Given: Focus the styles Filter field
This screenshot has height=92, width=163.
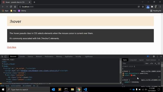Looking at the screenshot, I should pos(133,63).
